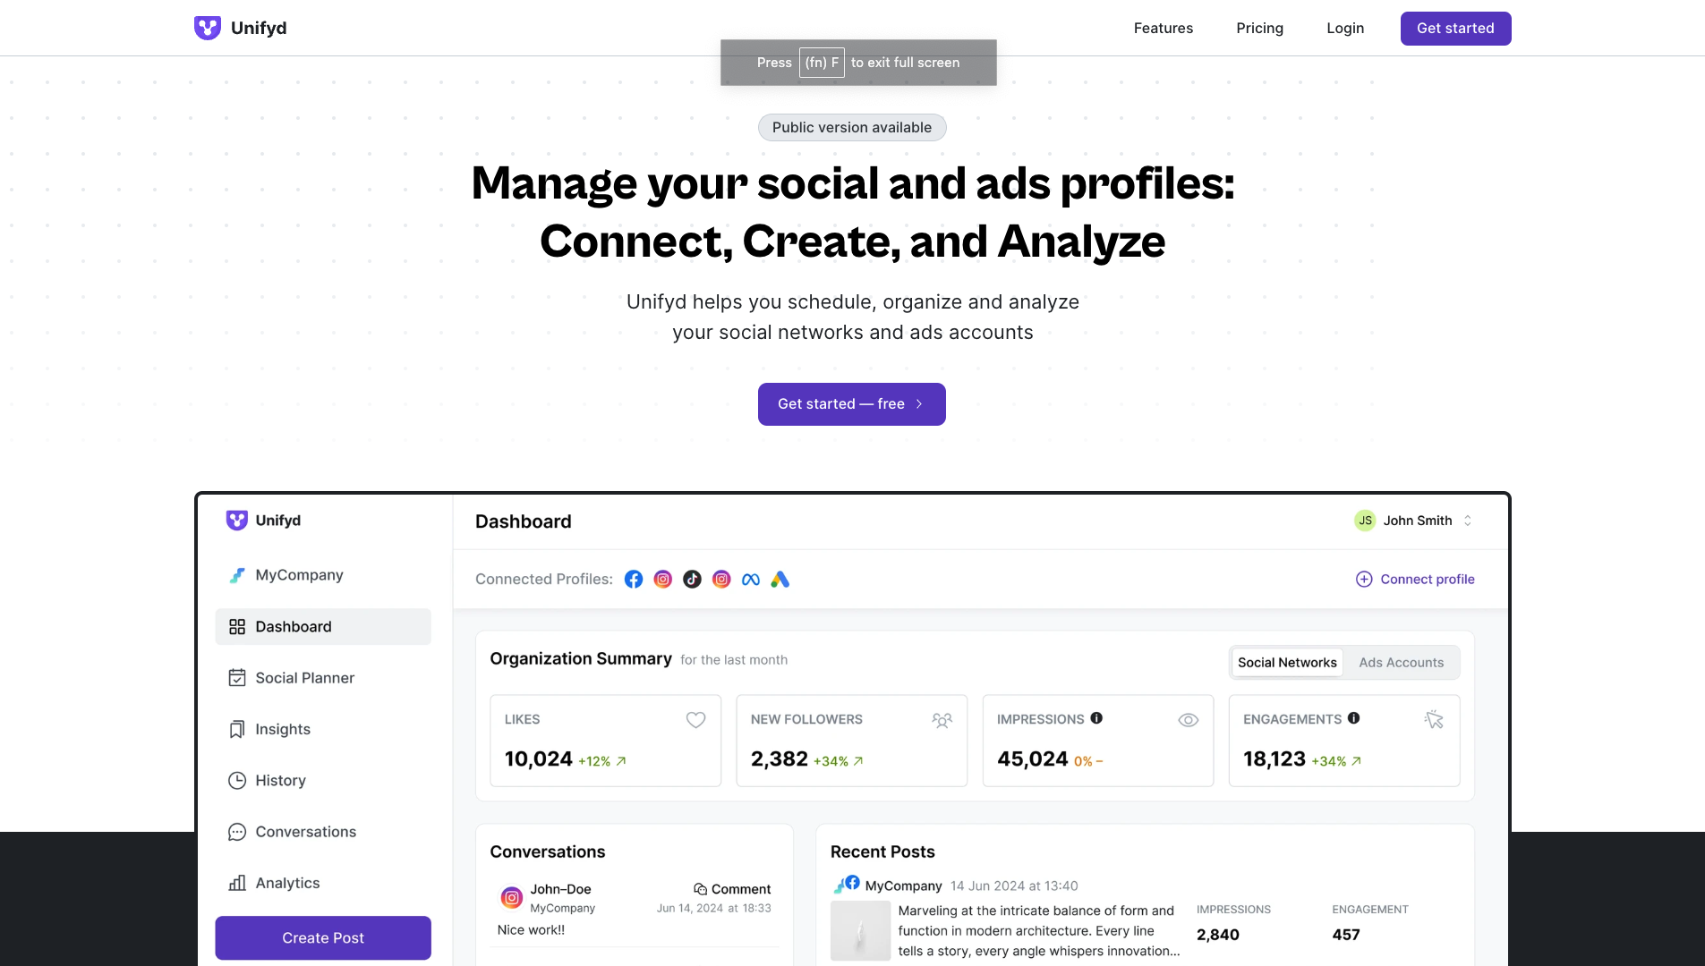Select Social Planner in the sidebar
The image size is (1705, 966).
[x=304, y=678]
